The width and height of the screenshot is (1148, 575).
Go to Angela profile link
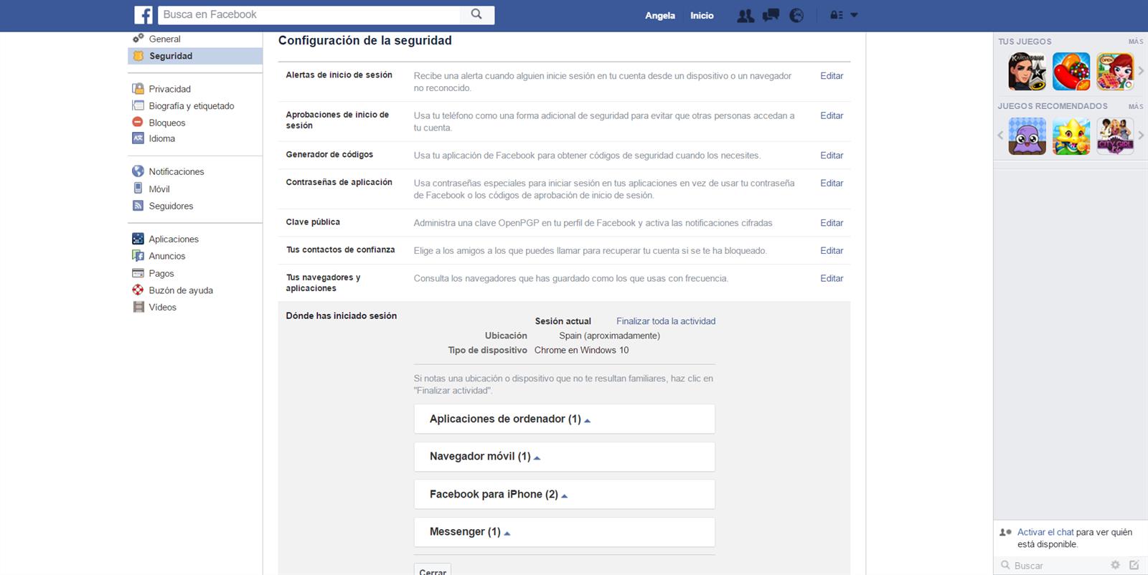pyautogui.click(x=660, y=16)
